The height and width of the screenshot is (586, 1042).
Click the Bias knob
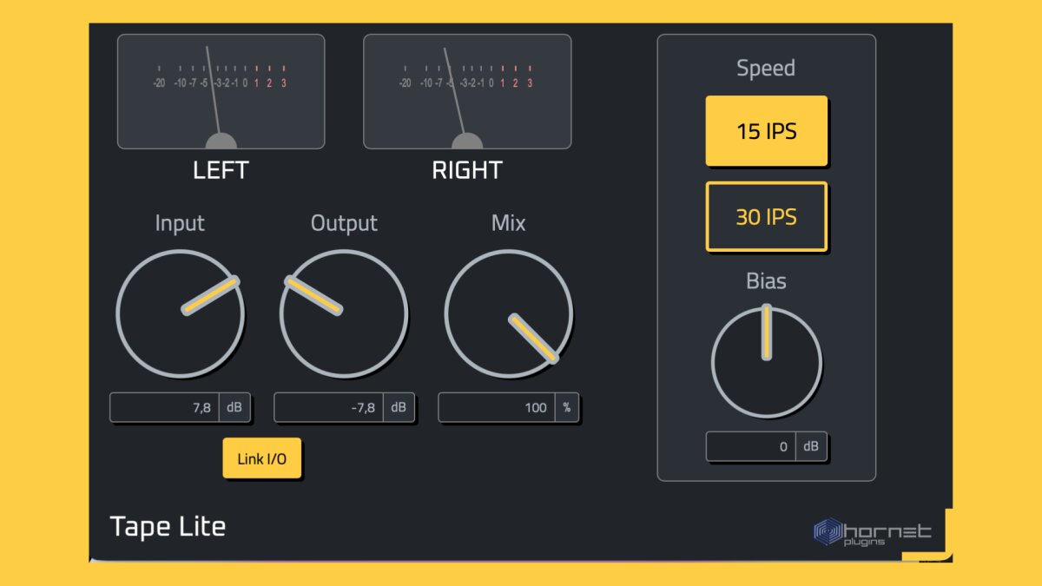(766, 361)
